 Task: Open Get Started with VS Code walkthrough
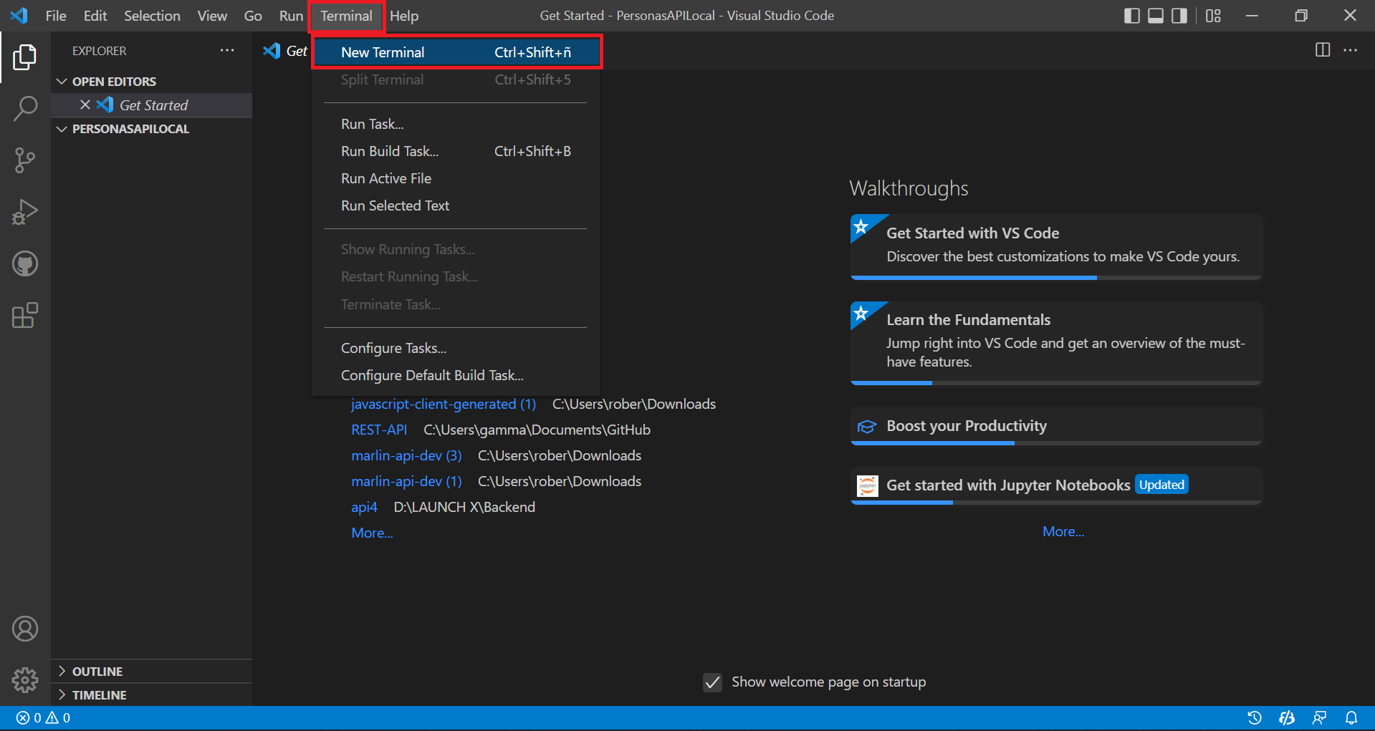[1055, 246]
